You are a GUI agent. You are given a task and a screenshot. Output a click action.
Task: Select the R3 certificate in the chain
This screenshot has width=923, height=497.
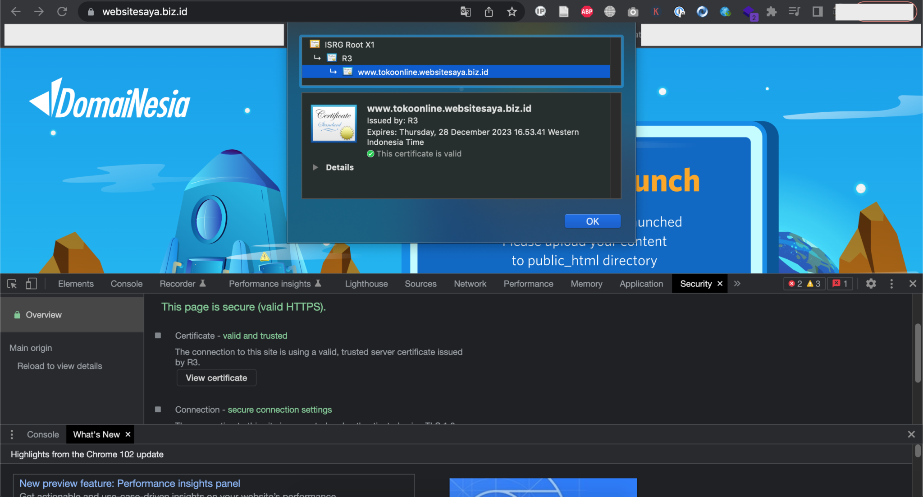click(x=347, y=58)
